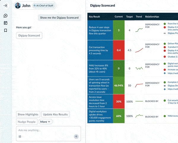
Task: Start a new chat via sidebar icon
Action: tap(5, 16)
